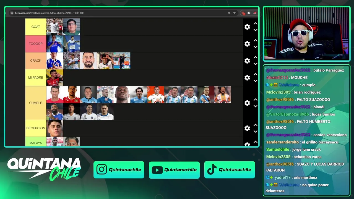
Task: Bookmark page with the star icon
Action: [x=235, y=13]
